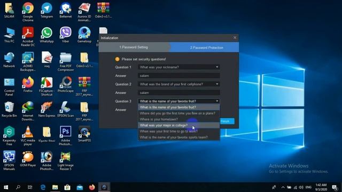Open Mail app from taskbar
This screenshot has height=192, width=342.
point(80,187)
